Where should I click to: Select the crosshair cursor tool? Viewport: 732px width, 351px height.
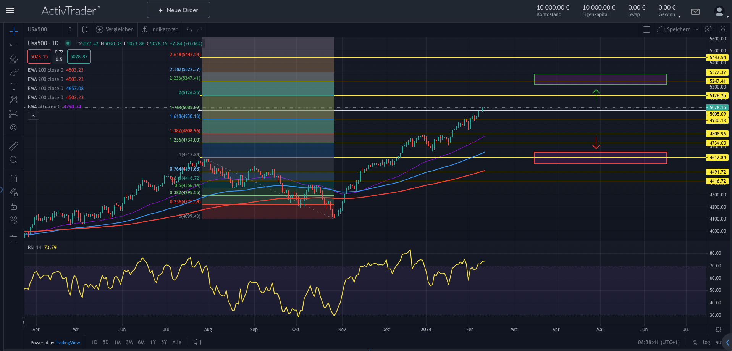(14, 32)
